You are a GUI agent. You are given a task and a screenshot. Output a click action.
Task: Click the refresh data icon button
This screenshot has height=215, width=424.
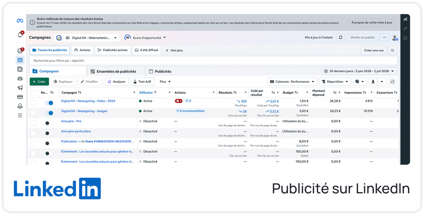340,37
